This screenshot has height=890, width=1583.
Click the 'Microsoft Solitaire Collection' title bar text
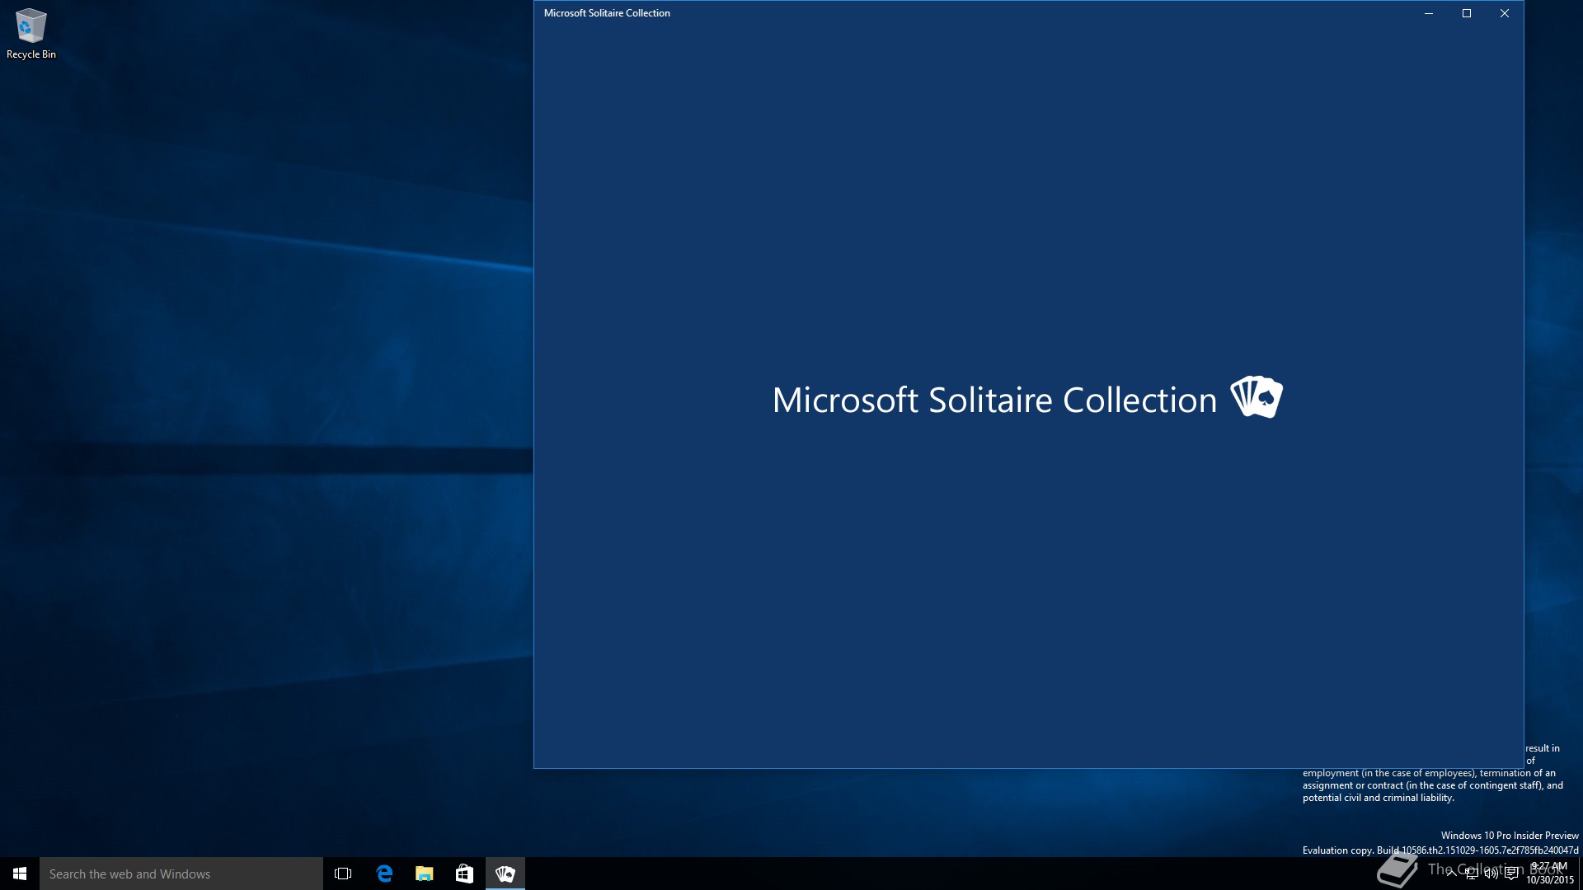pos(607,13)
